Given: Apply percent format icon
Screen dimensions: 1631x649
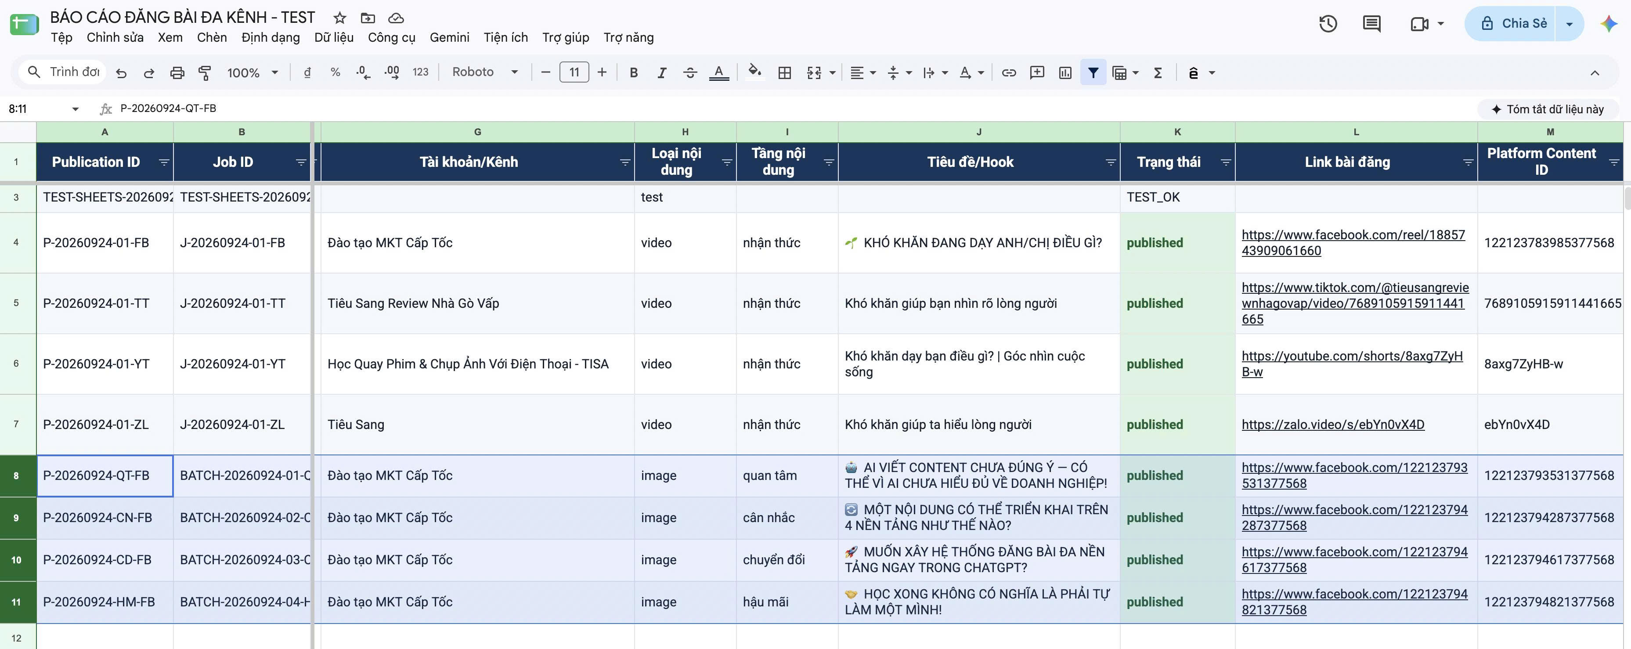Looking at the screenshot, I should coord(335,73).
